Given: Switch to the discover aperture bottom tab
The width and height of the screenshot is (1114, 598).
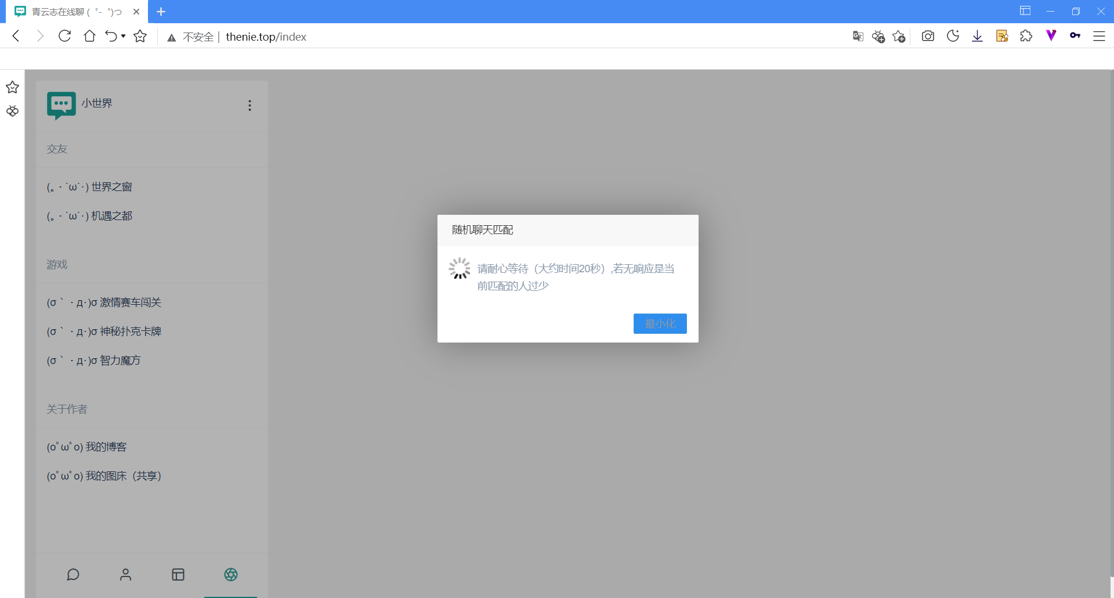Looking at the screenshot, I should (231, 575).
